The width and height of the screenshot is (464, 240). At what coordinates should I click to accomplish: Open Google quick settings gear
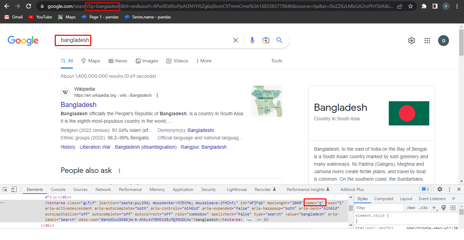412,41
